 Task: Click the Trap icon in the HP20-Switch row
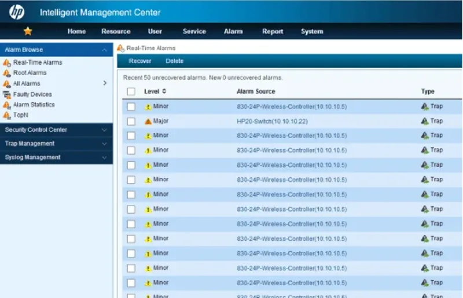tap(425, 121)
